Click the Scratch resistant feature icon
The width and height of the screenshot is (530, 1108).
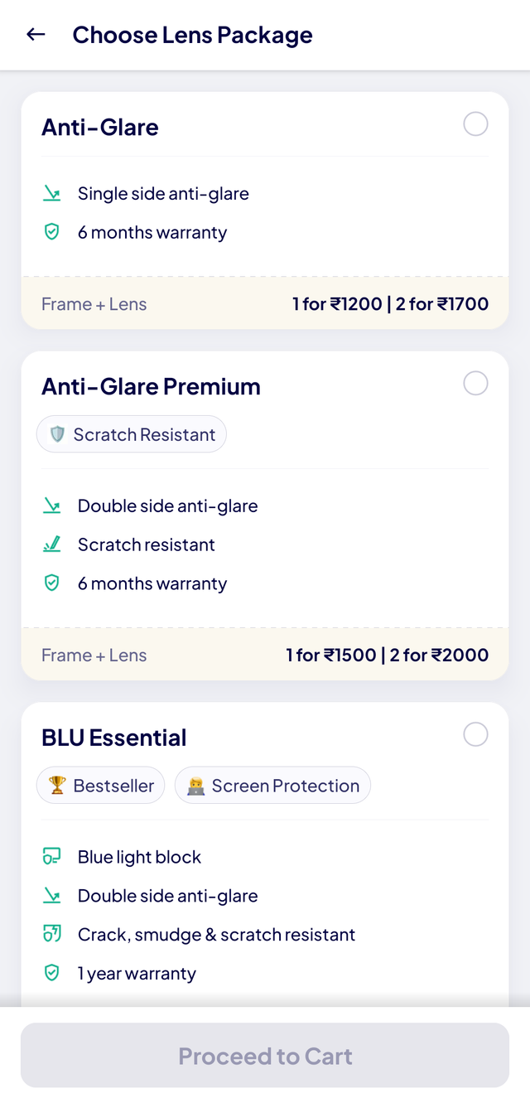click(52, 545)
